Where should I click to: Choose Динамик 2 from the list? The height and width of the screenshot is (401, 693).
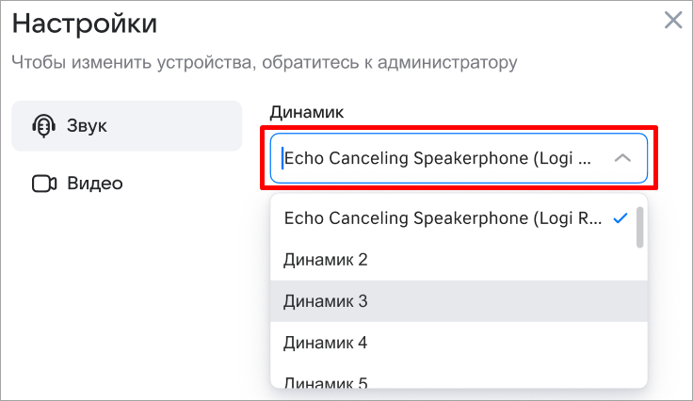[x=325, y=260]
